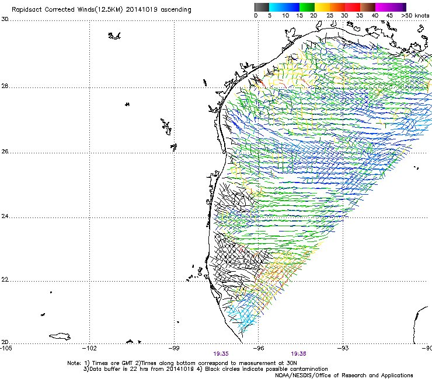This screenshot has width=432, height=379.
Task: Click the blue 10-15 knots legend segment
Action: (292, 7)
